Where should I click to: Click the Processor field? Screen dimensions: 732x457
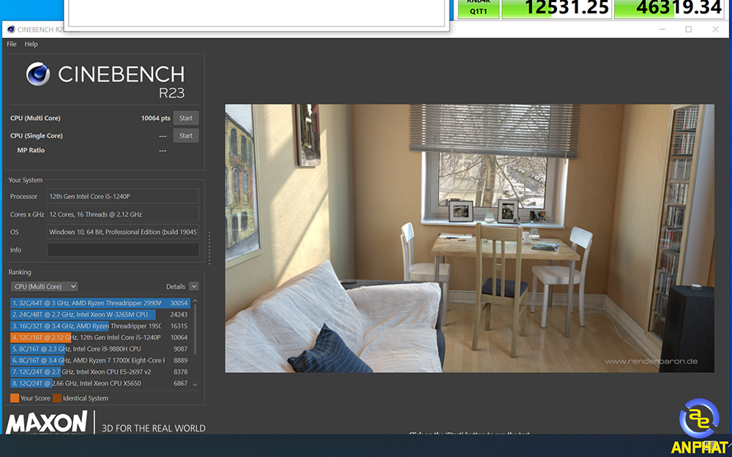pos(123,196)
